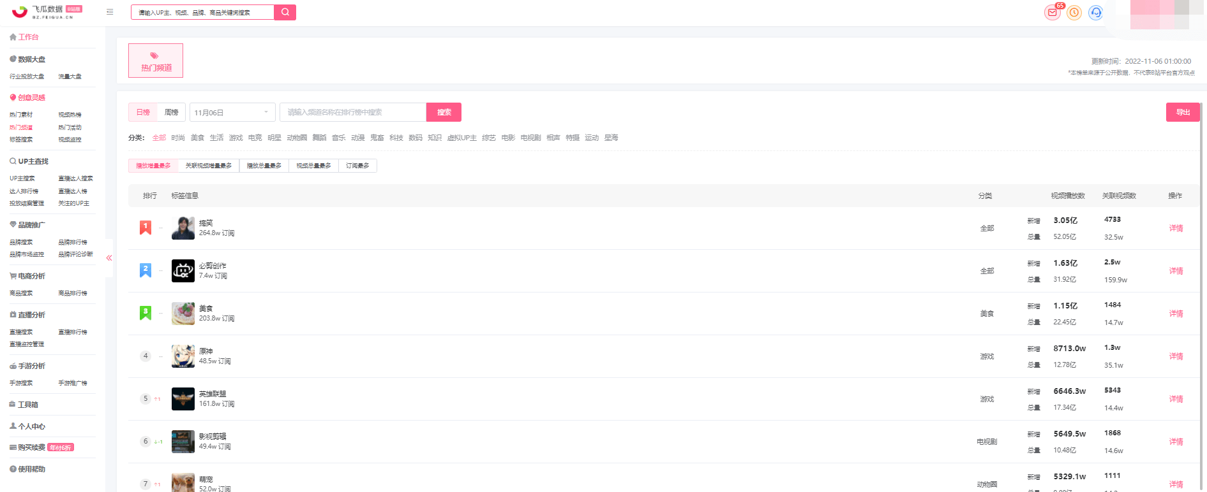Open 品牌排行榜 in sidebar
1207x492 pixels.
[73, 242]
